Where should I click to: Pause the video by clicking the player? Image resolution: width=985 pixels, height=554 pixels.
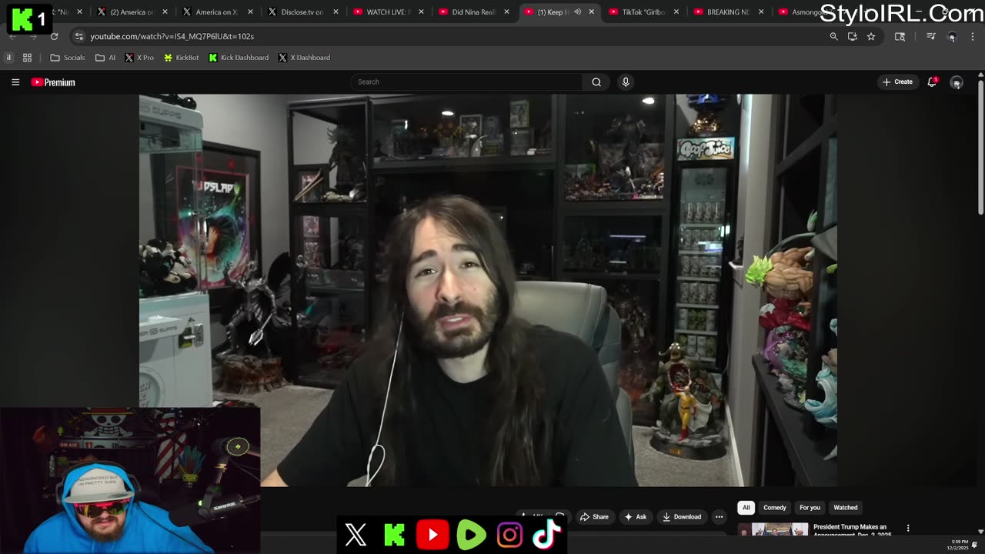[x=488, y=290]
